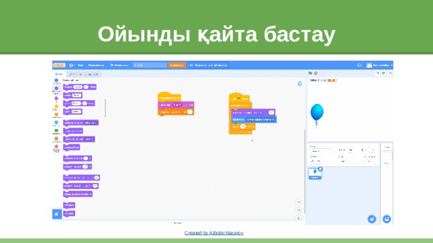Click the sprite direction field
433x243 pixels.
click(x=369, y=161)
